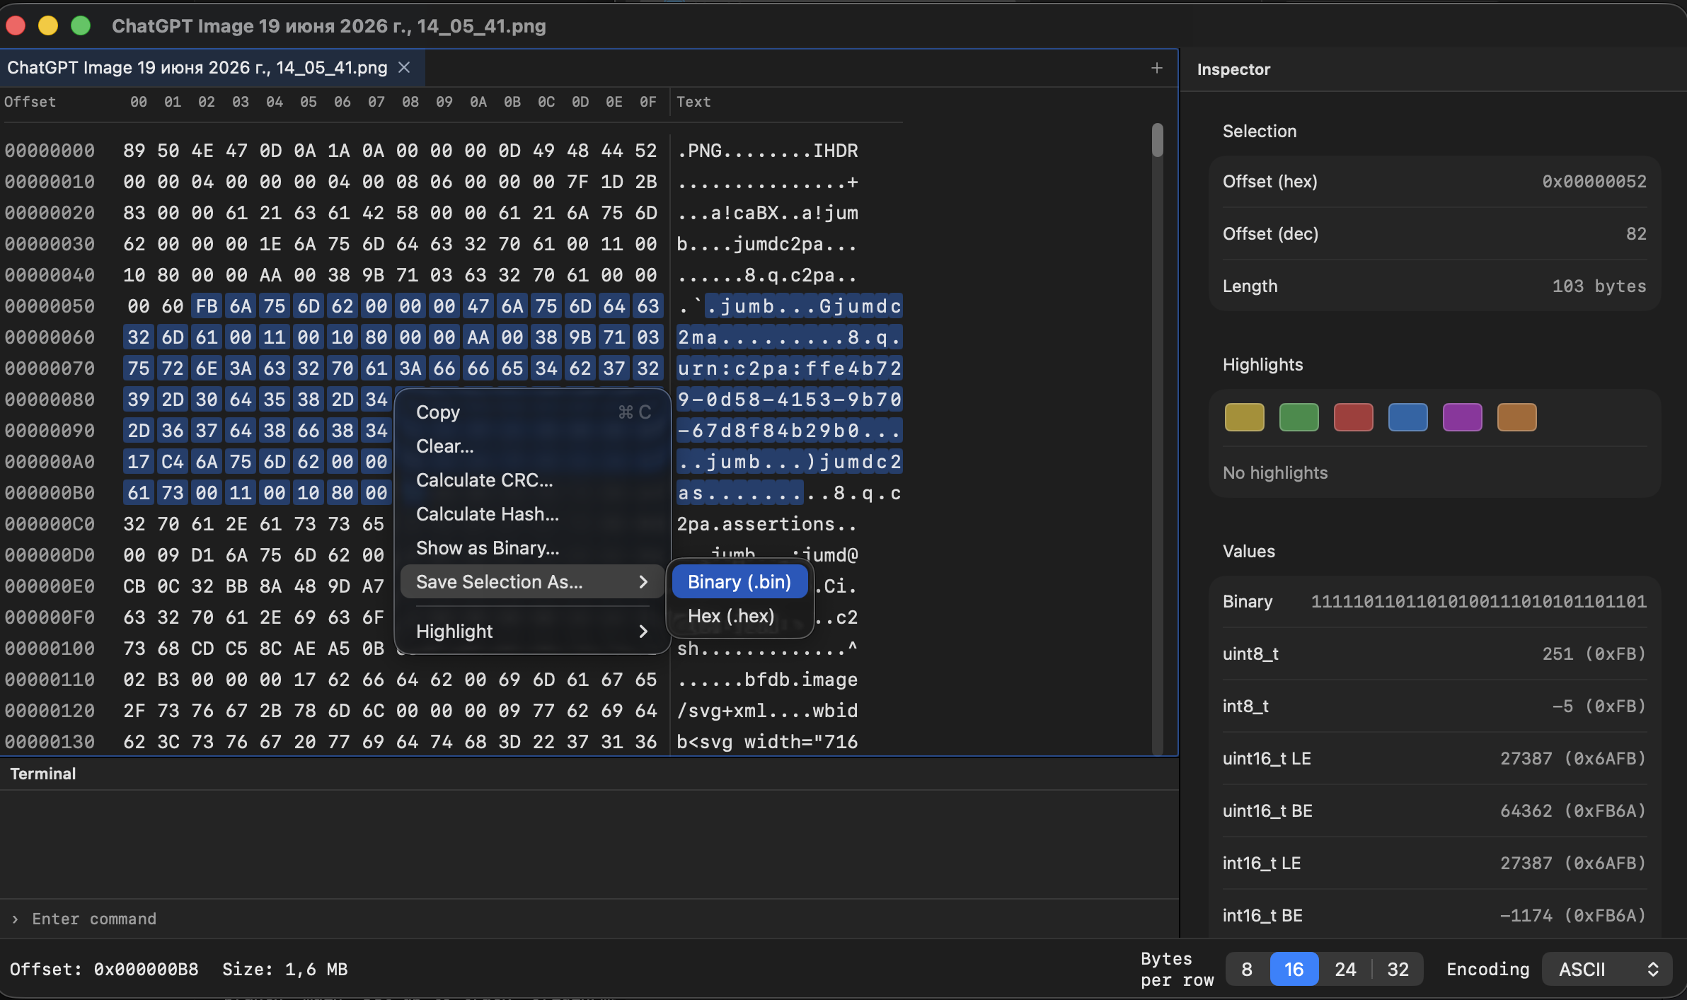Open the ASCII encoding dropdown
Viewport: 1687px width, 1000px height.
click(x=1607, y=969)
